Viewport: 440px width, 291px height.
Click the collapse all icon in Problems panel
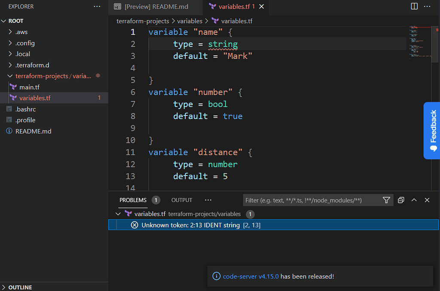point(401,200)
